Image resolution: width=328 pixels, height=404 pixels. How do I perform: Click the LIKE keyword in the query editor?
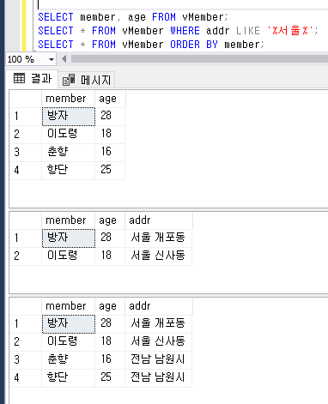(x=248, y=31)
